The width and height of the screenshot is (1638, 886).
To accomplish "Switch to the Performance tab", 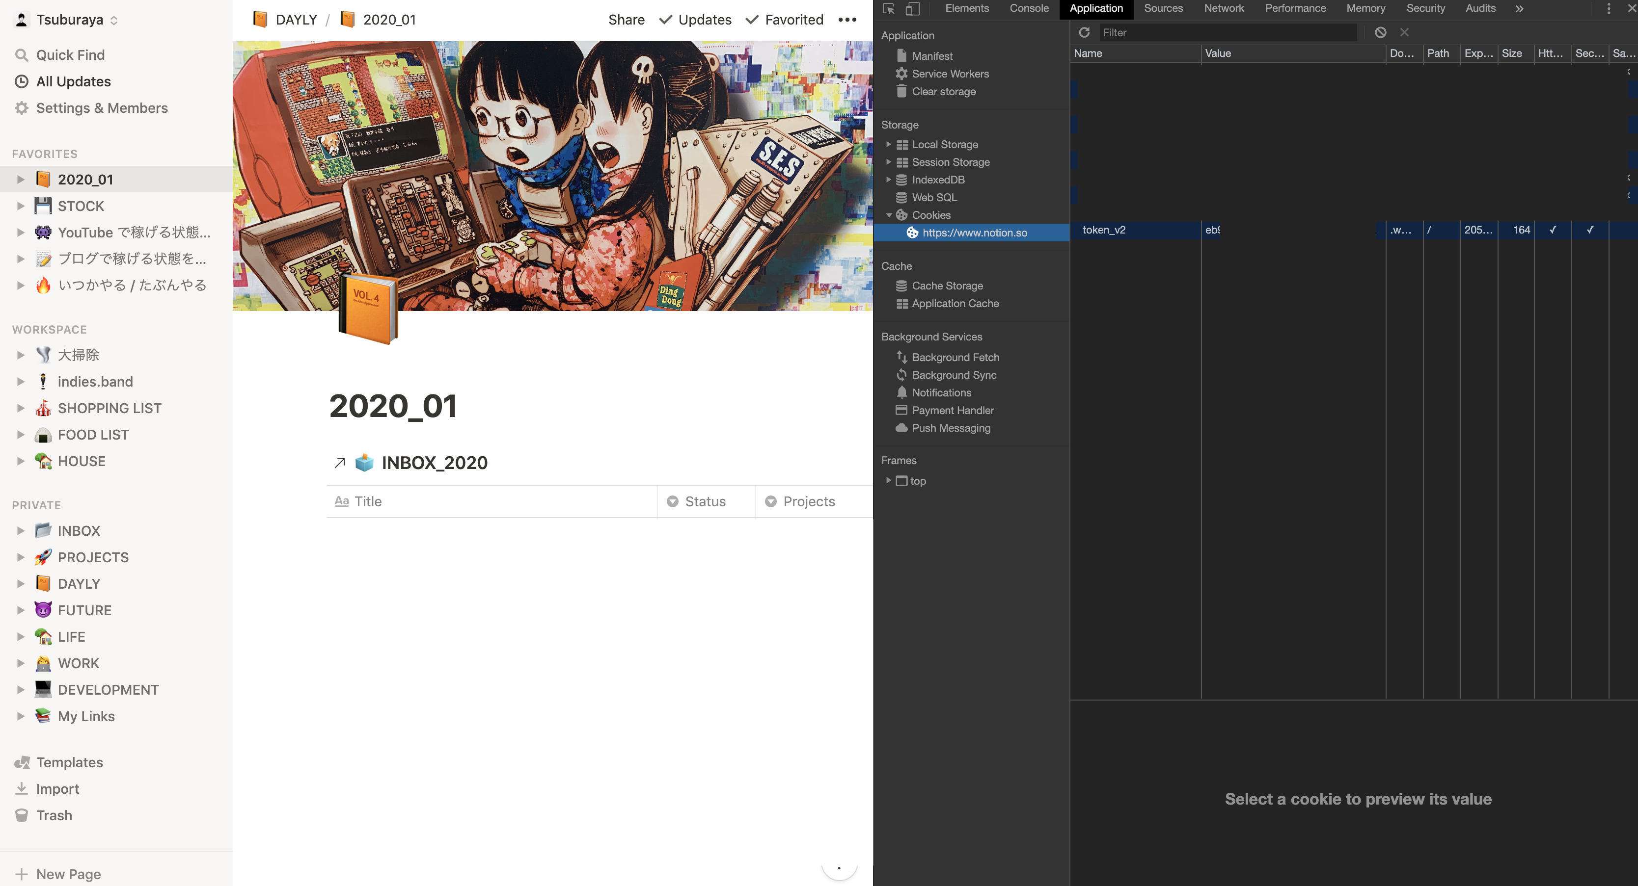I will 1295,9.
